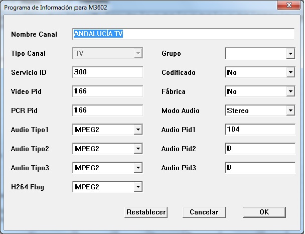The height and width of the screenshot is (234, 305).
Task: Open the Tipo Canal dropdown
Action: click(107, 53)
